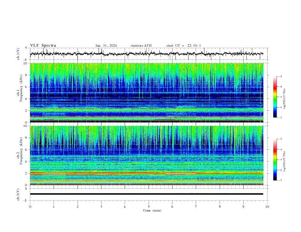The image size is (301, 232).
Task: Click the ch.1 voltage waveform trace
Action: tap(146, 54)
